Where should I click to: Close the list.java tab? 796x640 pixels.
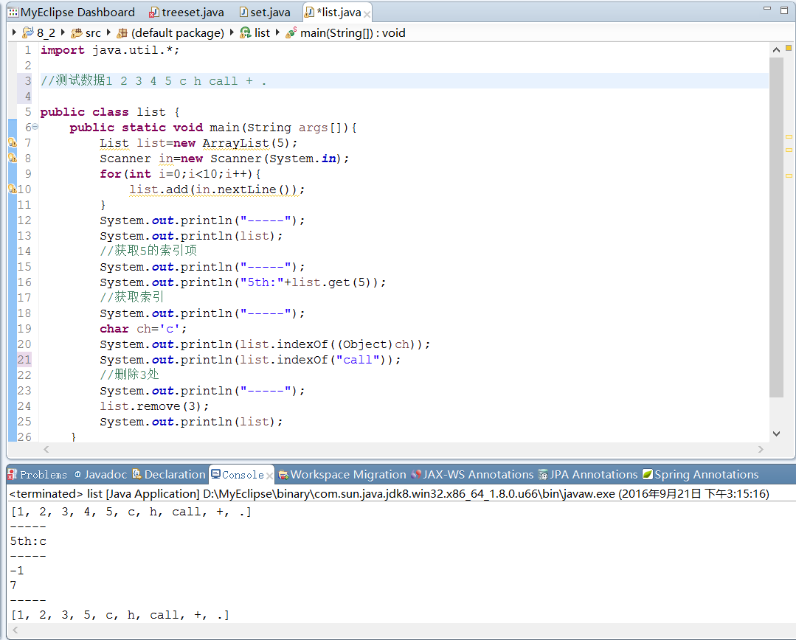click(367, 14)
